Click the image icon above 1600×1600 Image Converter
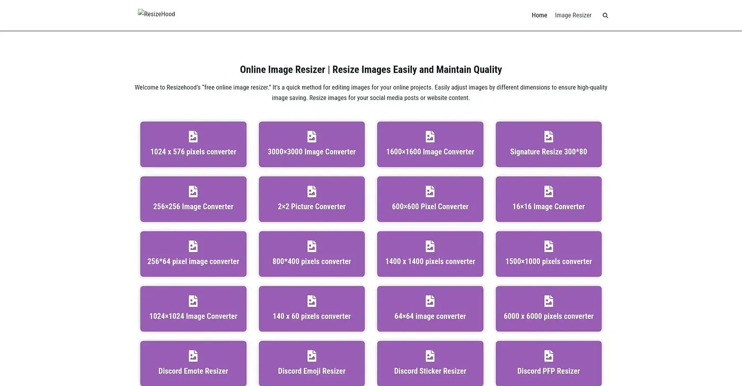The height and width of the screenshot is (386, 742). (430, 137)
